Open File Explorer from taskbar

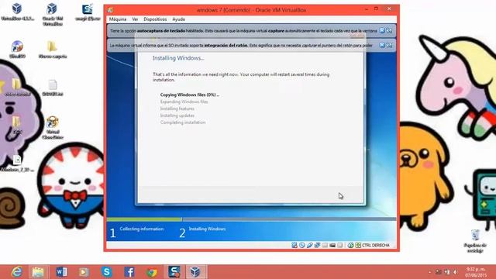tap(38, 272)
